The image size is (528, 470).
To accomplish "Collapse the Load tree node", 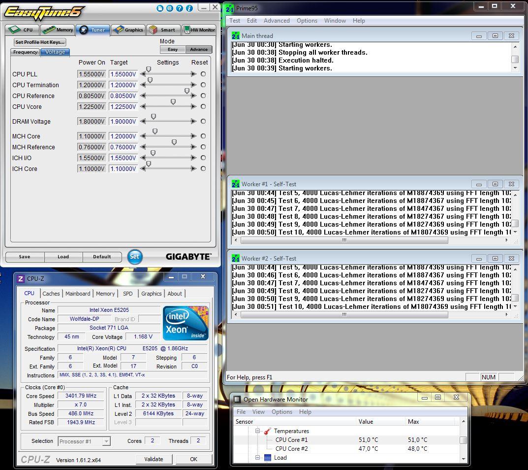I will point(257,458).
